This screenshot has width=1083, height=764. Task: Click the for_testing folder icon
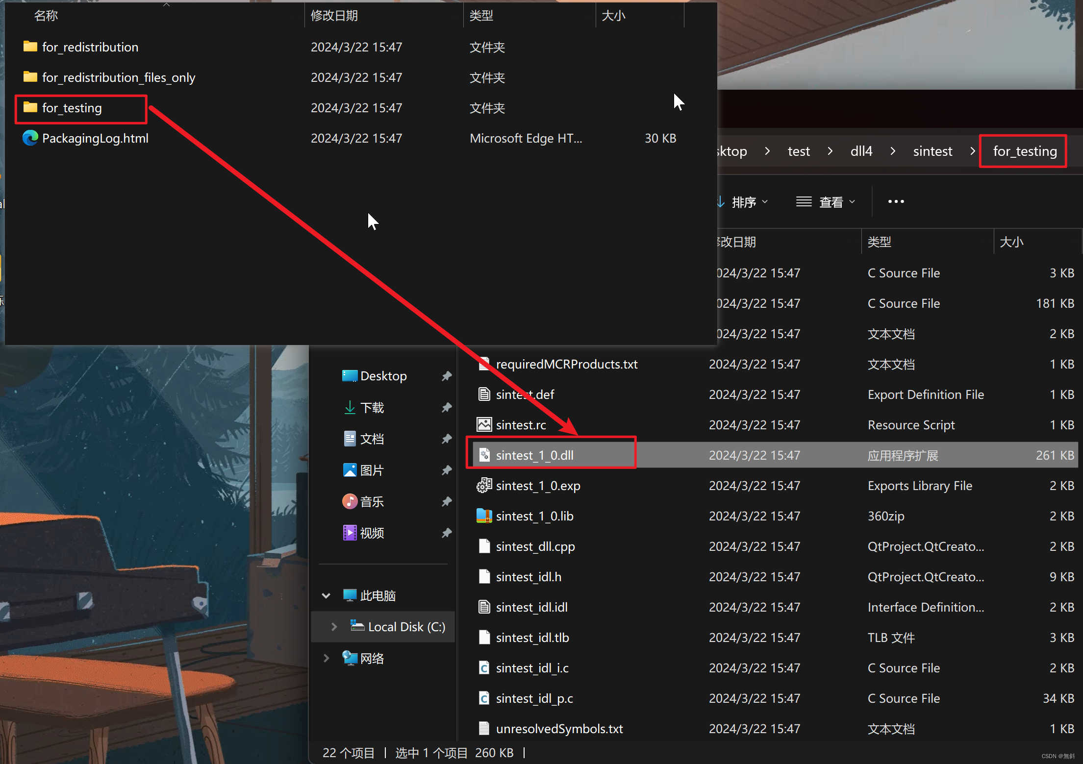30,107
